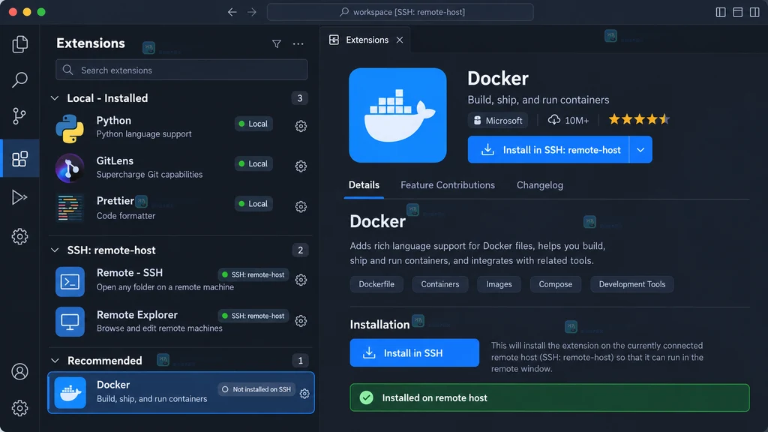This screenshot has height=432, width=768.
Task: Open the install button dropdown arrow
Action: 640,150
